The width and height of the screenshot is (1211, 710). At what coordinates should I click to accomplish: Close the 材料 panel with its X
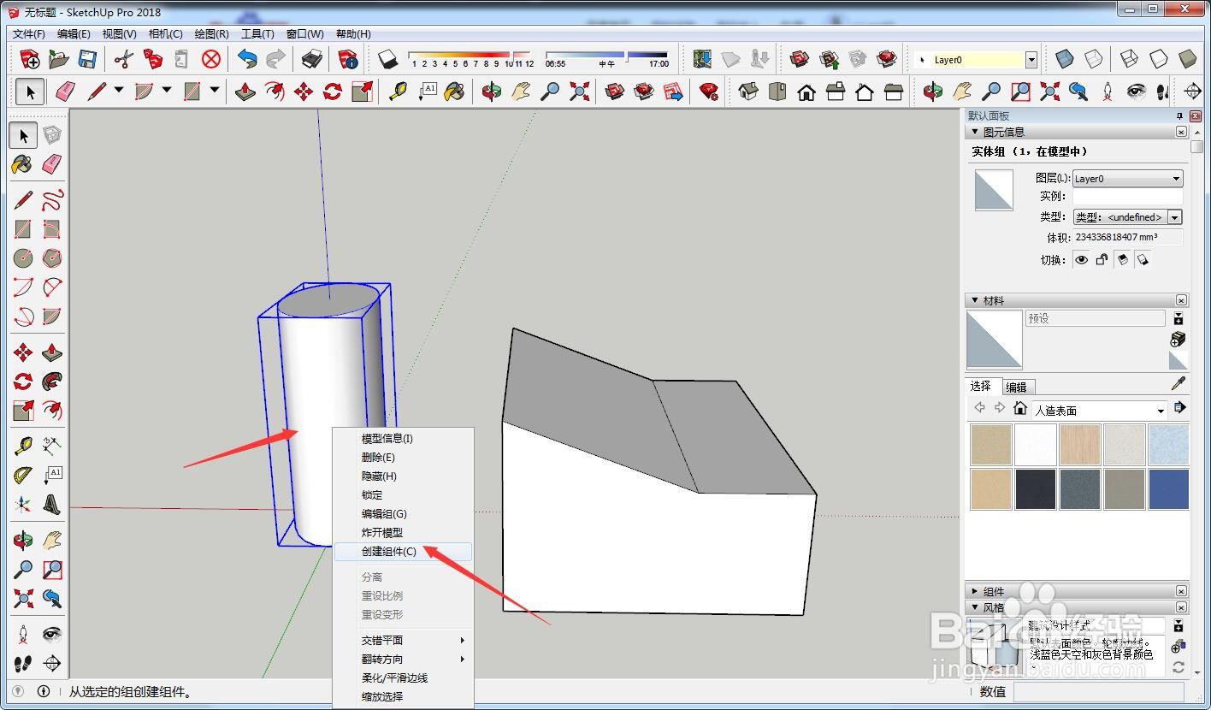coord(1181,300)
